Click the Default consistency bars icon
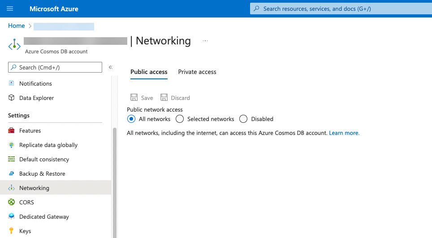 click(x=11, y=159)
